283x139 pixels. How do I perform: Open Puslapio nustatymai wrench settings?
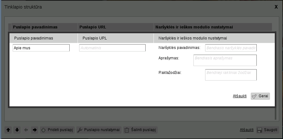(98, 130)
